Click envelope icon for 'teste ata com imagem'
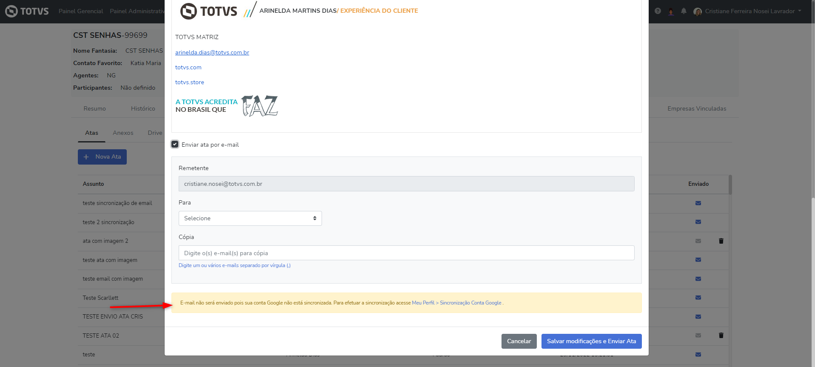Viewport: 815px width, 367px height. pos(698,260)
